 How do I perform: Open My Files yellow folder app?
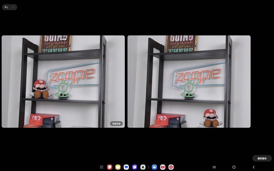[x=118, y=167]
